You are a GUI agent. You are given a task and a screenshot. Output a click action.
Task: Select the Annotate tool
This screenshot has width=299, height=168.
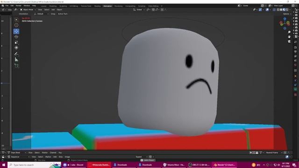tap(16, 54)
